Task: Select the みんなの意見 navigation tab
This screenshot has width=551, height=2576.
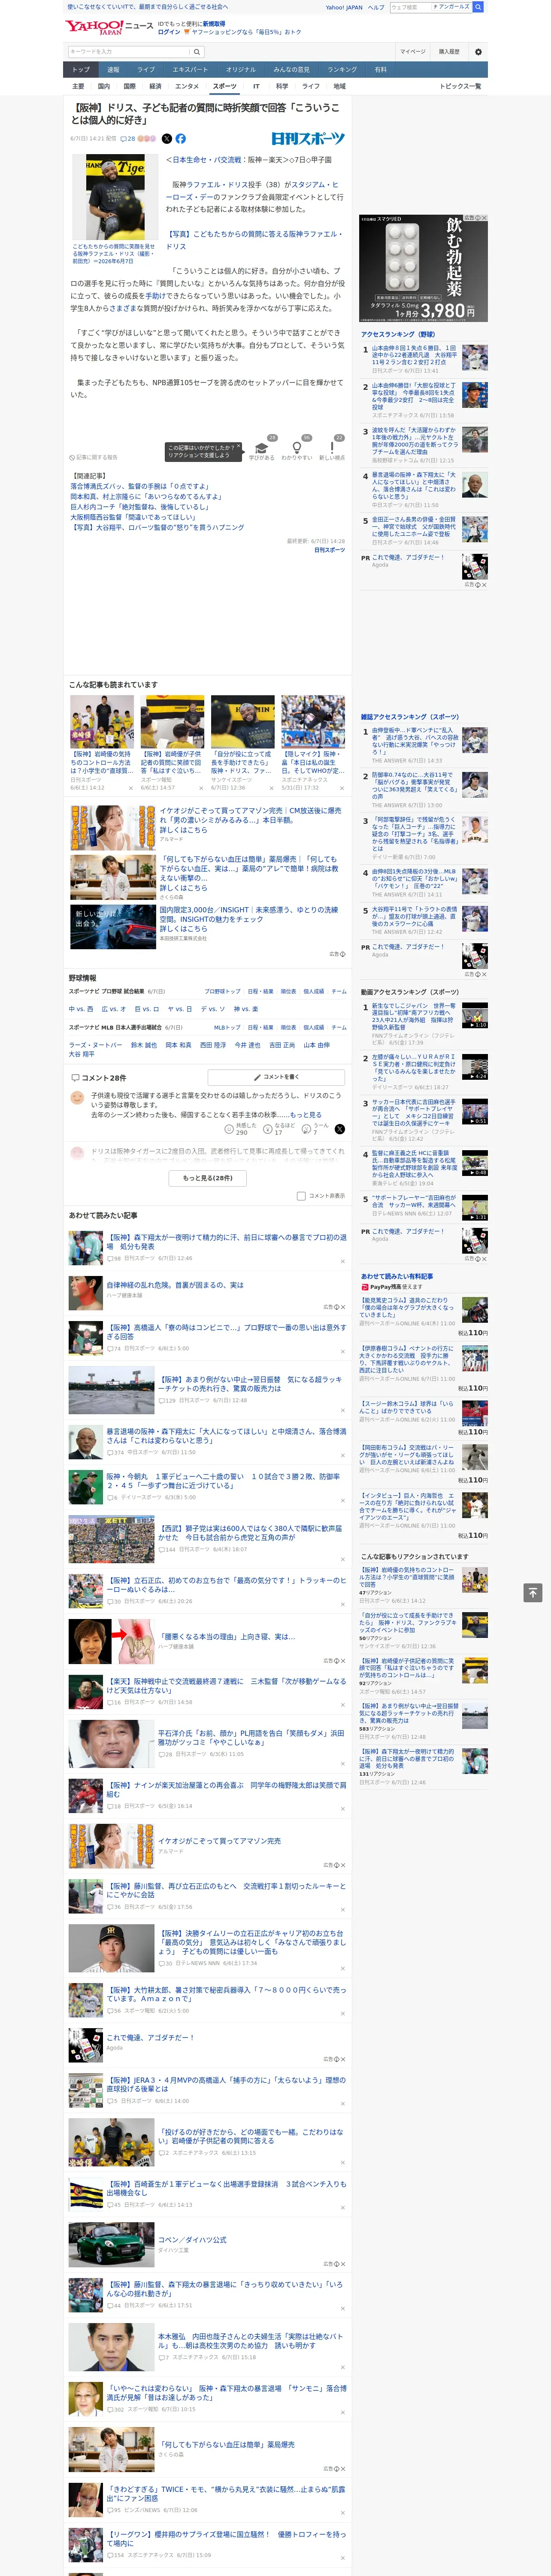Action: click(x=291, y=70)
